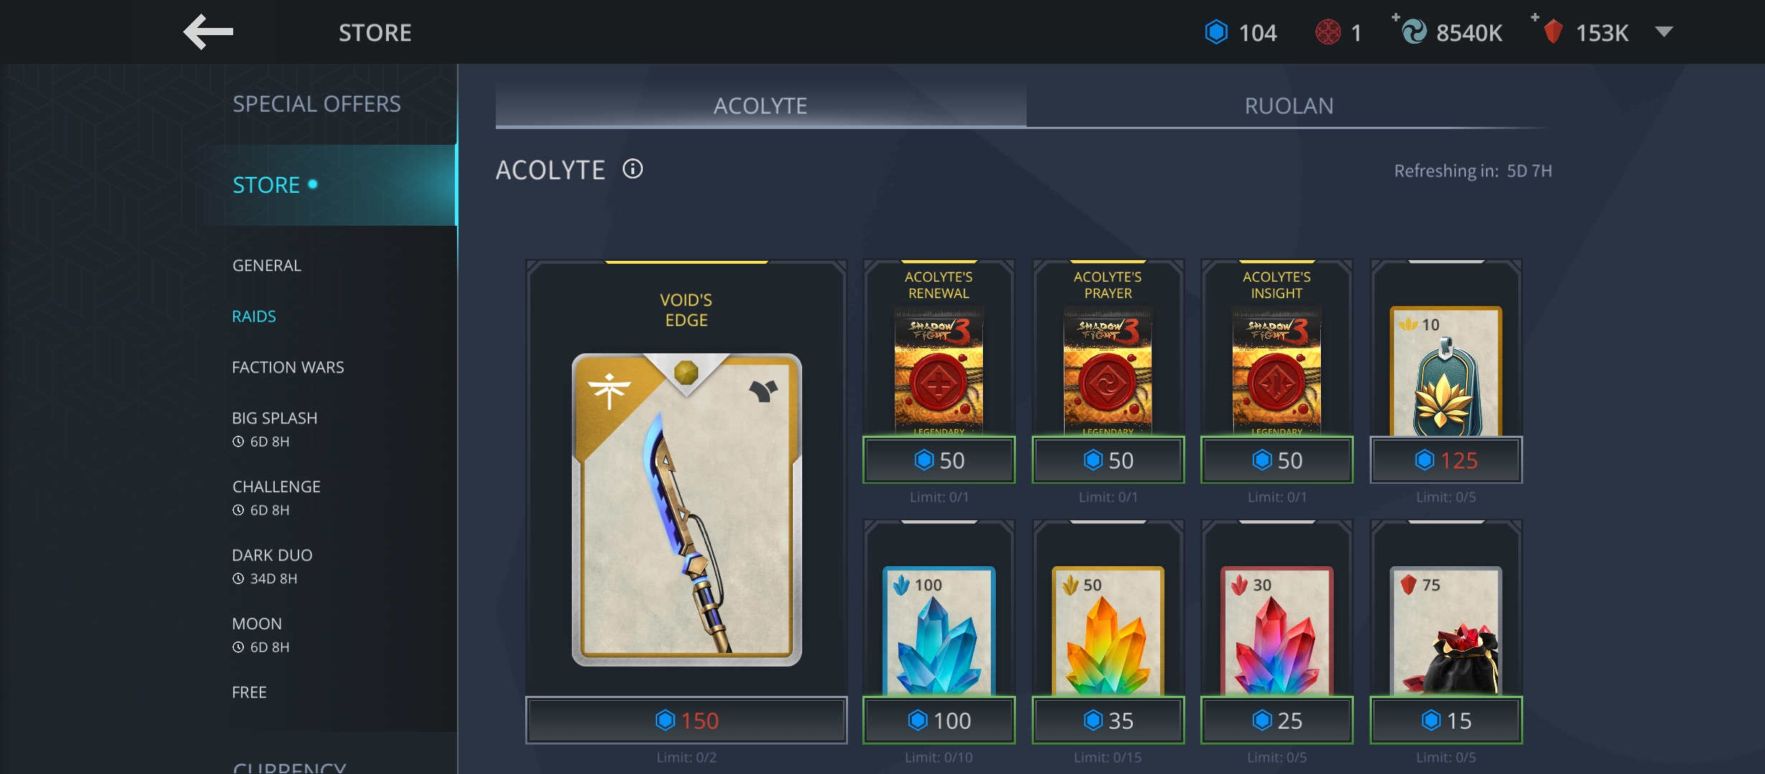
Task: Buy 100 blue crystals for 100 tokens
Action: [938, 720]
